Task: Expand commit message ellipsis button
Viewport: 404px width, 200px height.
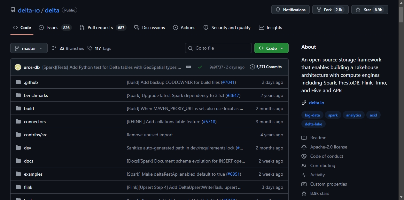Action: click(189, 67)
